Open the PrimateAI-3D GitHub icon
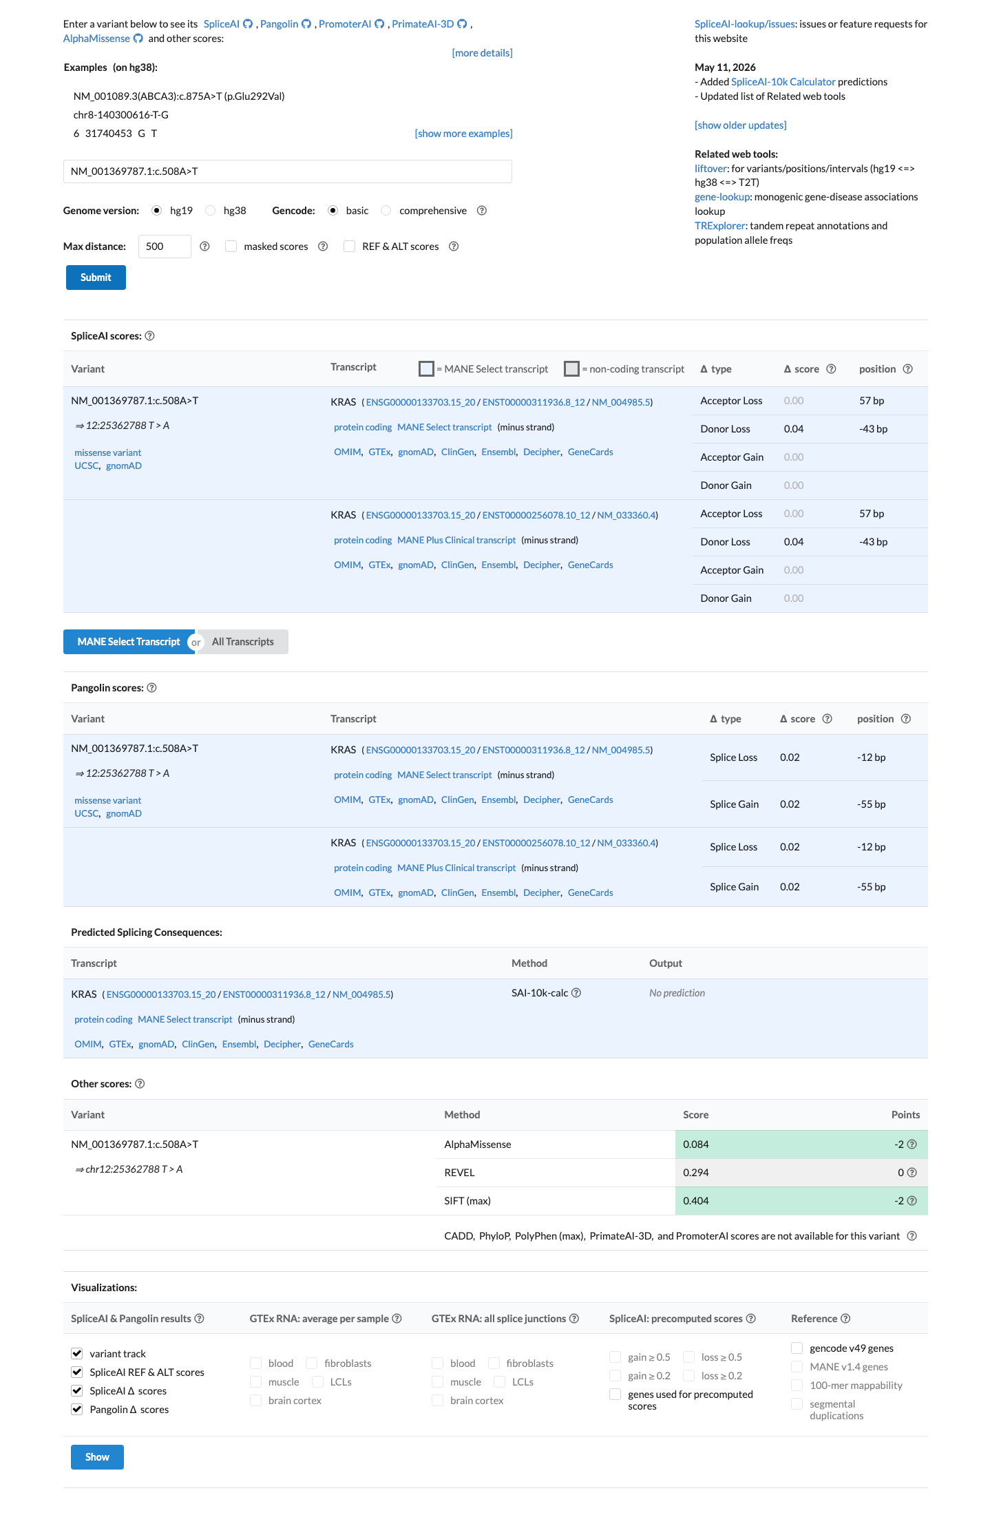Screen dimensions: 1001x1515 (462, 24)
